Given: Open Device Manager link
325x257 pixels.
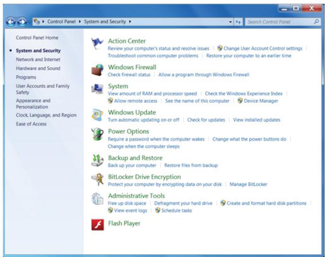Looking at the screenshot, I should [x=261, y=101].
